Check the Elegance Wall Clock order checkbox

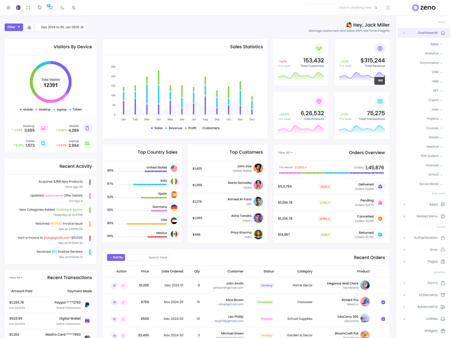coord(383,286)
